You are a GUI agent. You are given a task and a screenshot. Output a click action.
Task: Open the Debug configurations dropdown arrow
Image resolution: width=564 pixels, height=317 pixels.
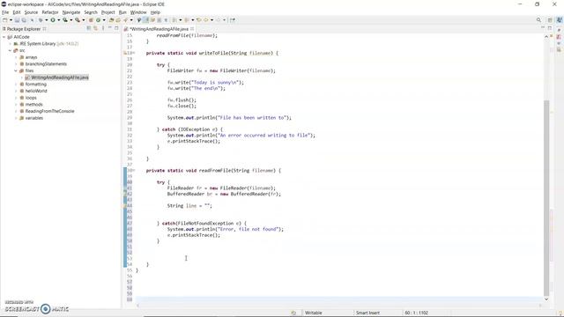pos(47,20)
